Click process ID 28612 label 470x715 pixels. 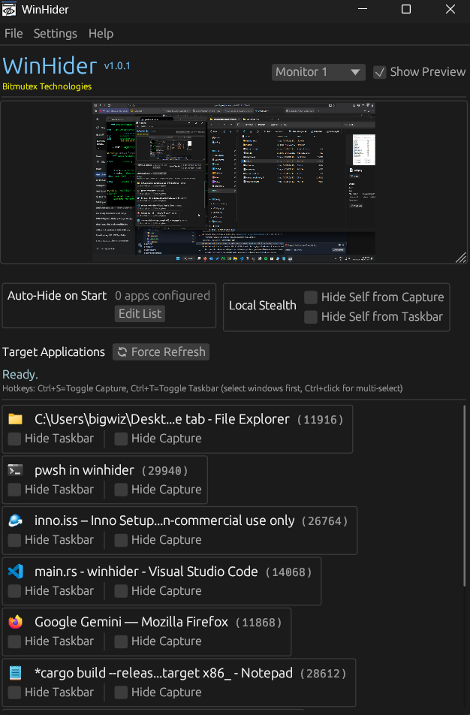[x=323, y=674]
